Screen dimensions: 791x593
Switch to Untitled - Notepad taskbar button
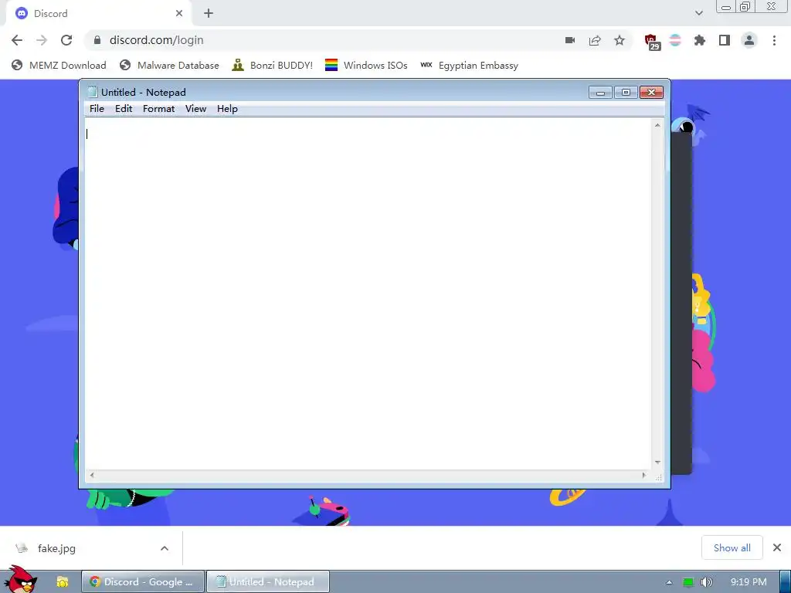(268, 582)
